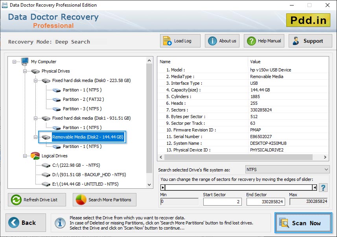Click the 'E86502027' serial number value
The image size is (337, 237).
(x=261, y=137)
